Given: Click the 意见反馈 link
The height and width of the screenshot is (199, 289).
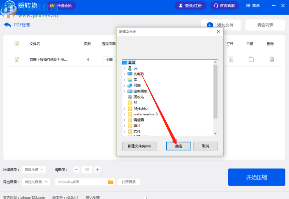Looking at the screenshot, I should click(93, 197).
